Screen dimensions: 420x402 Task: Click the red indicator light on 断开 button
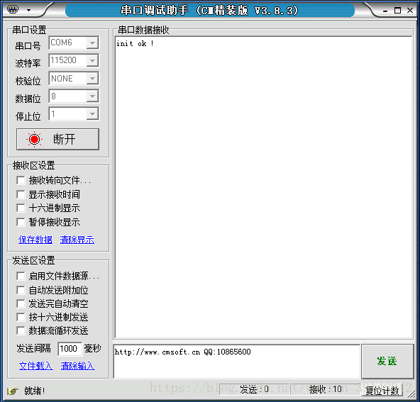pyautogui.click(x=34, y=139)
